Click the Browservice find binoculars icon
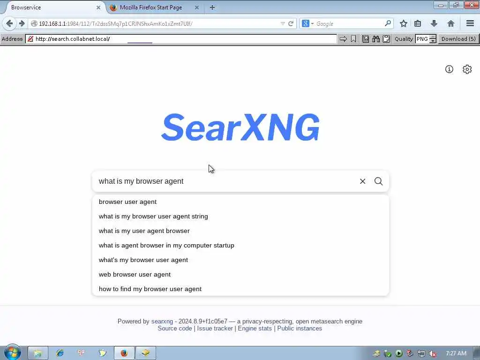The image size is (480, 360). pyautogui.click(x=376, y=39)
